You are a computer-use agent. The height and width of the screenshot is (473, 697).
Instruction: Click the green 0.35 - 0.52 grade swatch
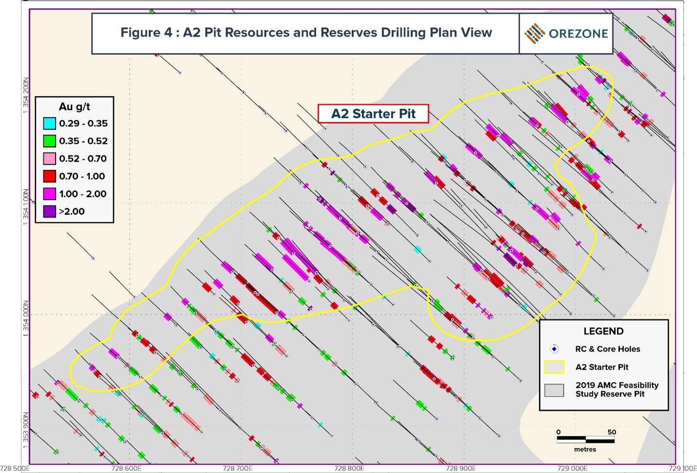click(48, 141)
